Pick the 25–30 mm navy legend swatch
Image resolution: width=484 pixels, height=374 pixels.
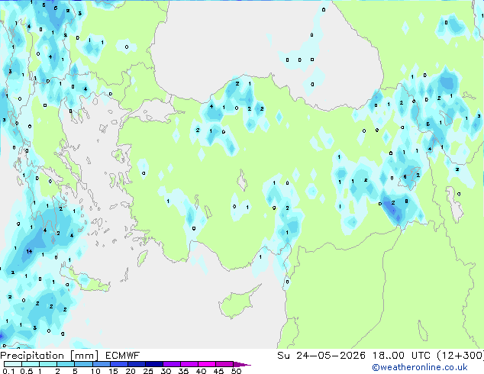coord(153,364)
